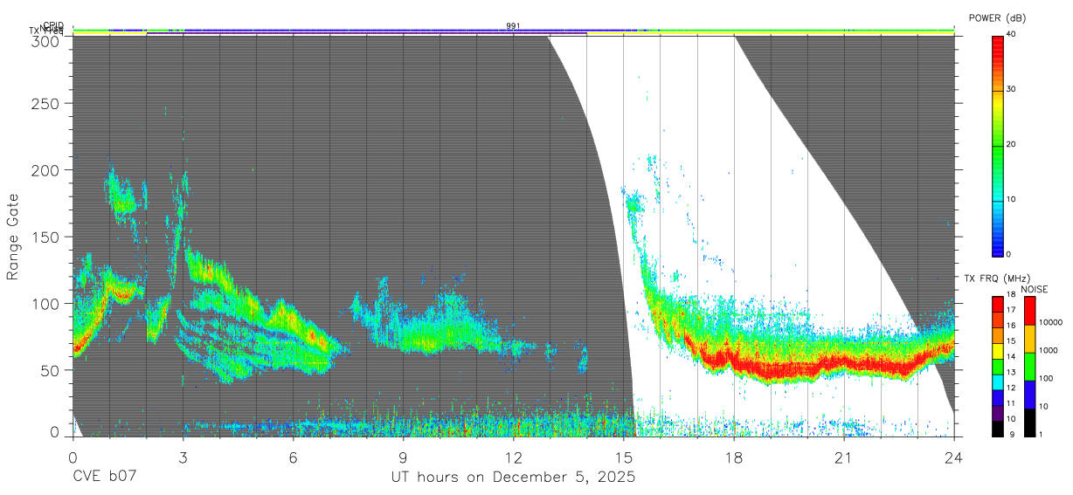Click the "CVE b07" radar beam label
This screenshot has height=495, width=1073.
tap(105, 478)
